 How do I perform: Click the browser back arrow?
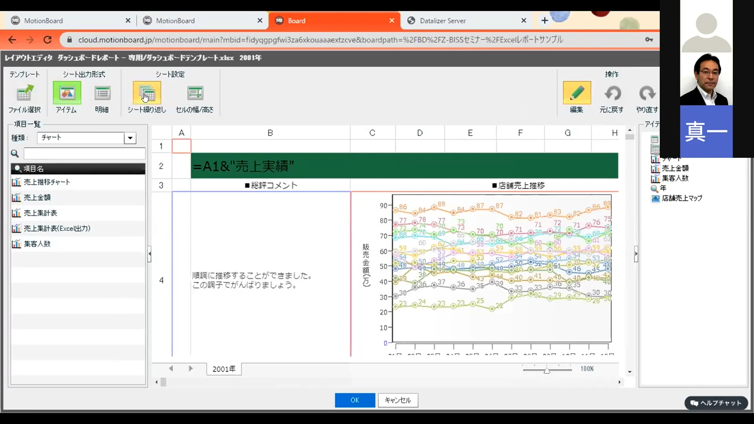(x=12, y=39)
